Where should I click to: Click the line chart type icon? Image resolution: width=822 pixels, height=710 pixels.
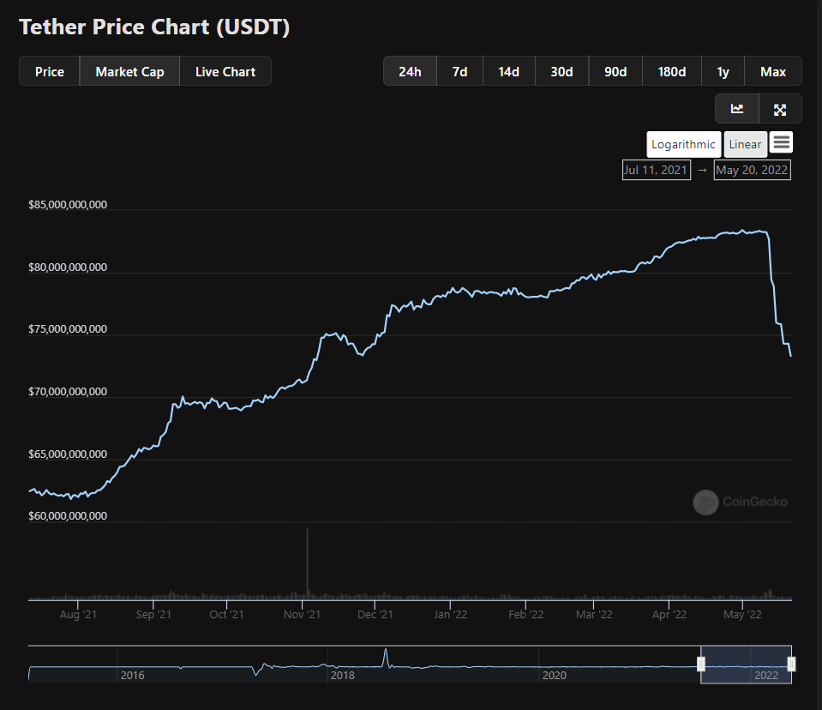click(x=737, y=109)
